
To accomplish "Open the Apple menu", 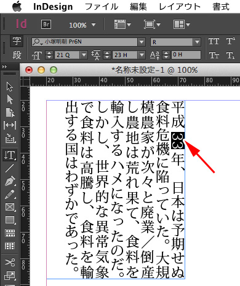I will 17,7.
